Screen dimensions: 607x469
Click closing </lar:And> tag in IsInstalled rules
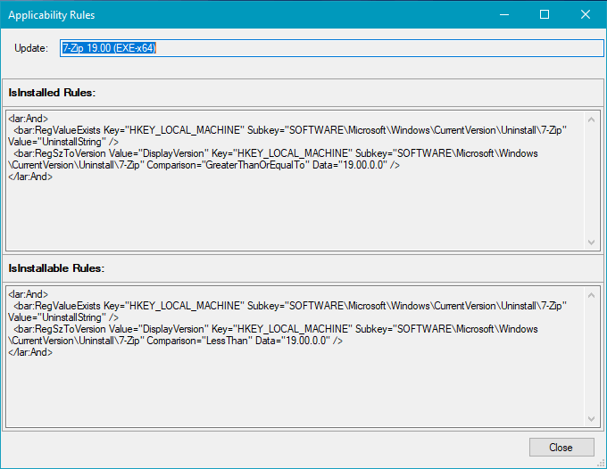(x=30, y=177)
